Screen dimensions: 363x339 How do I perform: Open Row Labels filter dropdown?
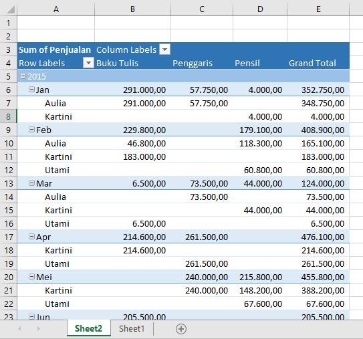[88, 63]
